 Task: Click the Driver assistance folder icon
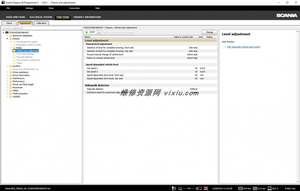(x=10, y=72)
